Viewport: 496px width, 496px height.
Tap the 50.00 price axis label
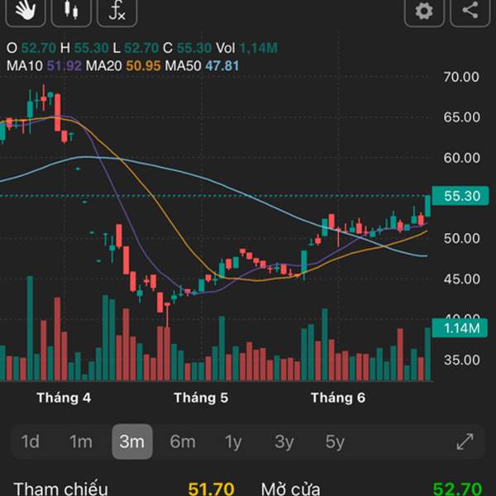[461, 239]
